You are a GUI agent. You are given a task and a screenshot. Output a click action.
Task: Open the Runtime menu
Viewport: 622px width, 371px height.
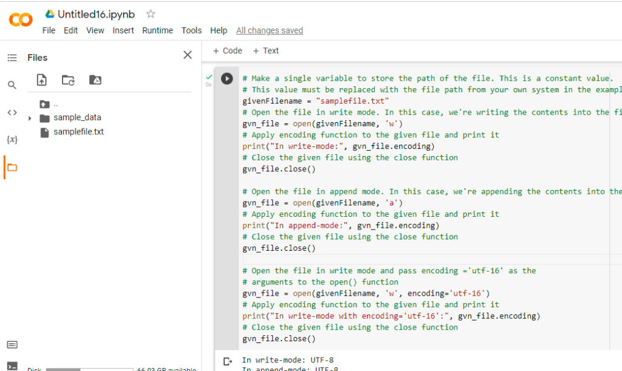point(157,30)
